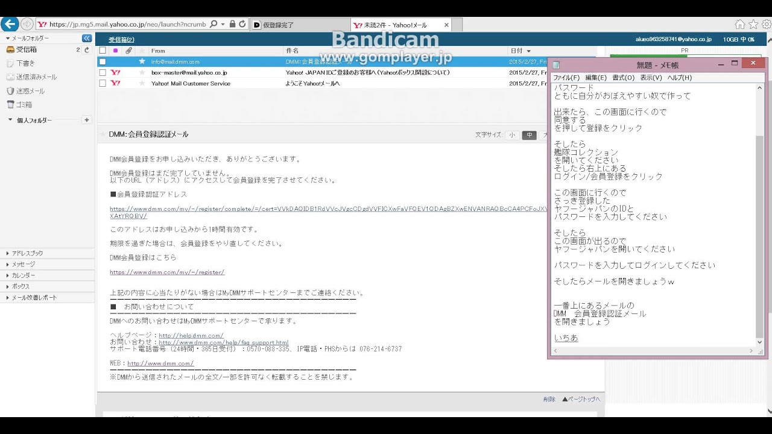Collapse mail sidebar with double-arrow icon
The width and height of the screenshot is (772, 434).
(87, 38)
